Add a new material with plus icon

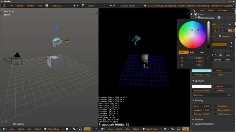213,55
